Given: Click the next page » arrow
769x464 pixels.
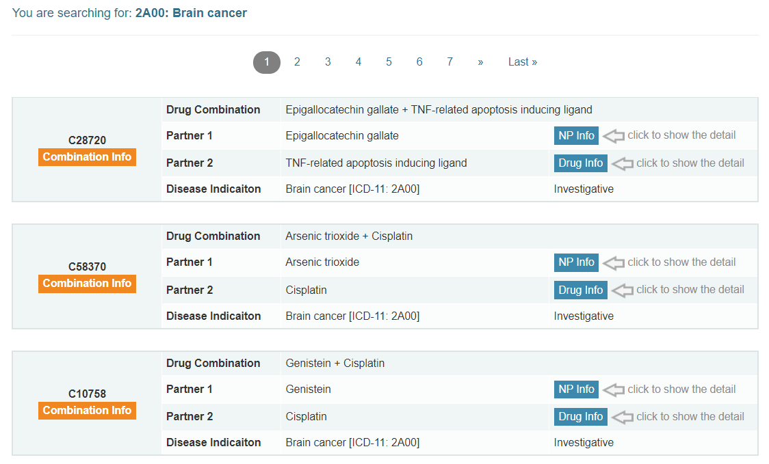Looking at the screenshot, I should [480, 62].
